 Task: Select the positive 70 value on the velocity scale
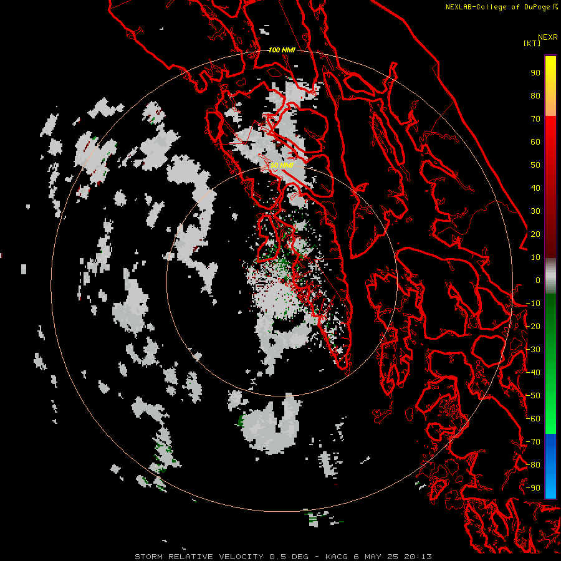click(x=535, y=119)
